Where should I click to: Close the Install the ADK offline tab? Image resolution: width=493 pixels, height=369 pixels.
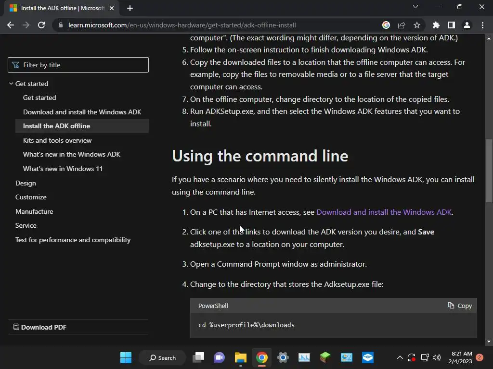pyautogui.click(x=112, y=8)
